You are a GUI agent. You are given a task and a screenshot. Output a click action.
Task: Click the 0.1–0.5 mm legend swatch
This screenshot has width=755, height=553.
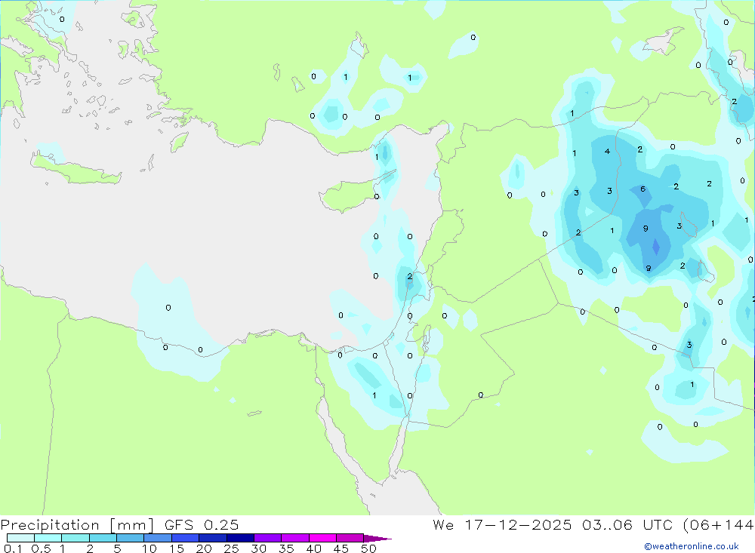[20, 538]
